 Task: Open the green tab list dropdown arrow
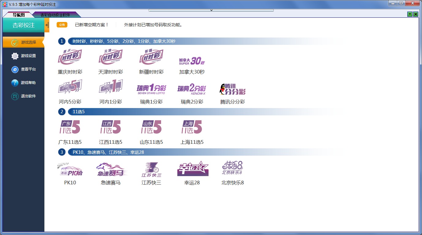410,14
